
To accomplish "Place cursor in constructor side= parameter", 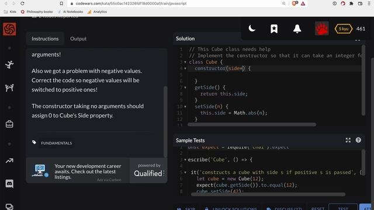I will [235, 68].
